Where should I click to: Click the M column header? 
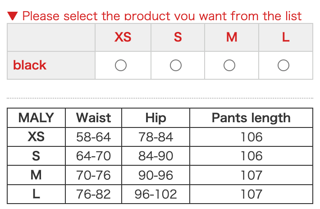(x=232, y=37)
